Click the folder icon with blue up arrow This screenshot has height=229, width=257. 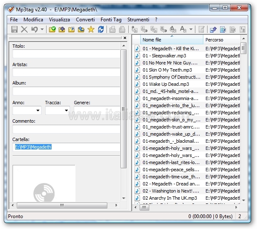pyautogui.click(x=81, y=29)
